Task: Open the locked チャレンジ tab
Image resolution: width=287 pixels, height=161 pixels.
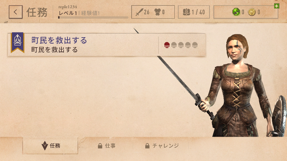Action: coord(162,146)
